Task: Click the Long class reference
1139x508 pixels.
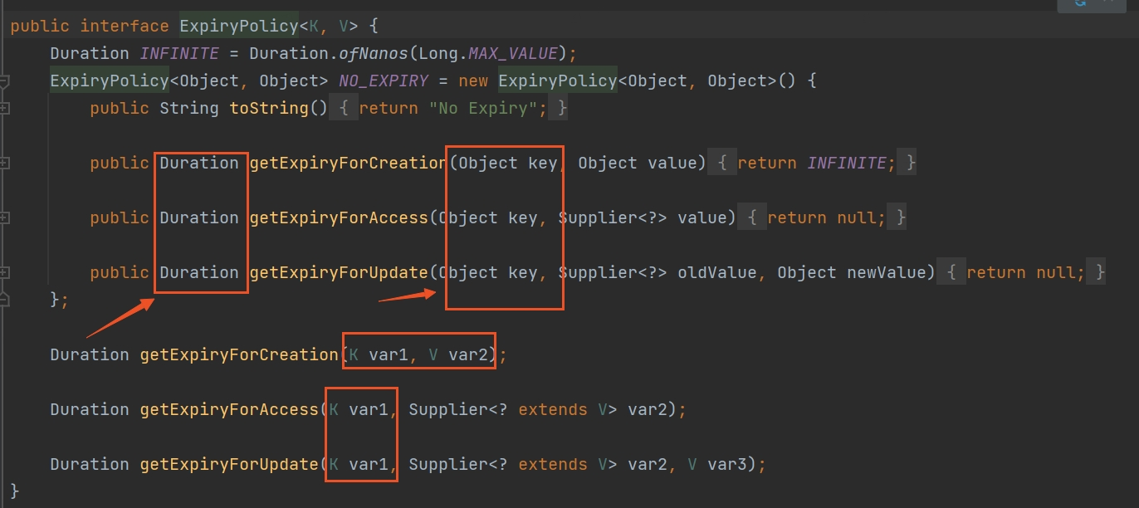Action: click(x=438, y=54)
